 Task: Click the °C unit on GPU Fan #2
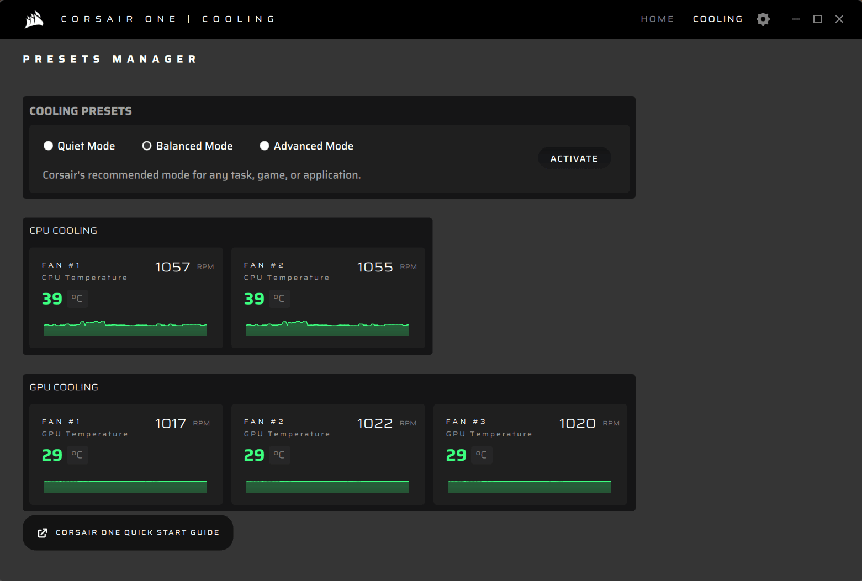[x=279, y=455]
